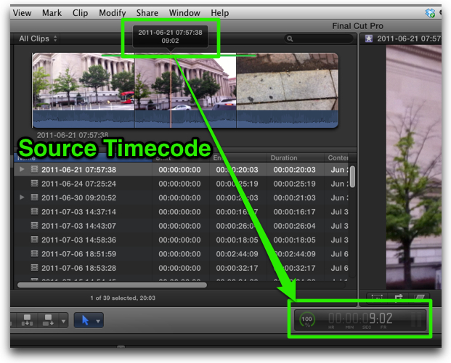This screenshot has height=363, width=451.
Task: Click the viewer preview image
Action: coord(414,167)
